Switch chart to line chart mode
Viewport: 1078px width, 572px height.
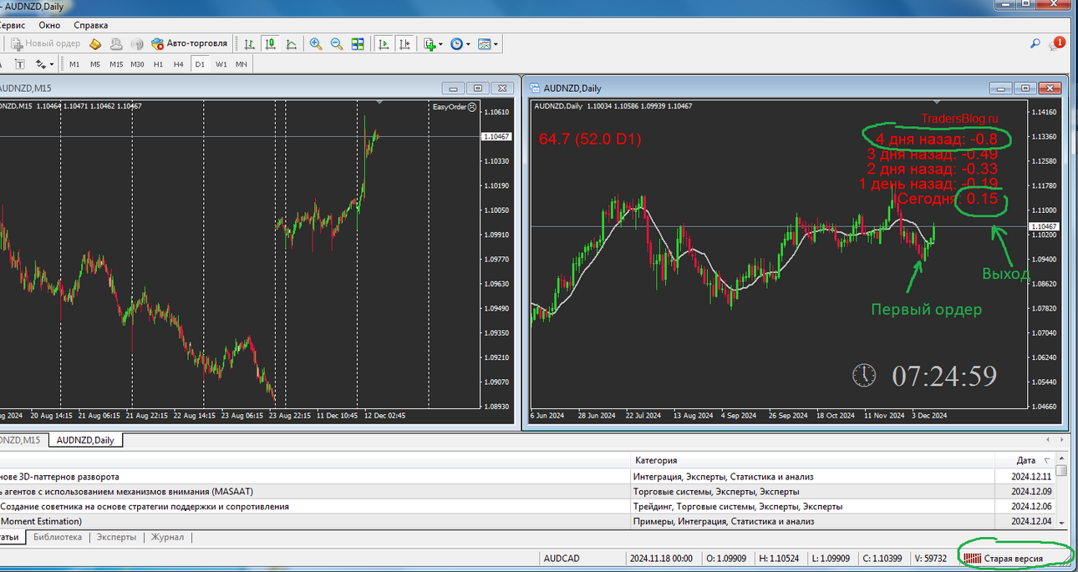point(292,43)
